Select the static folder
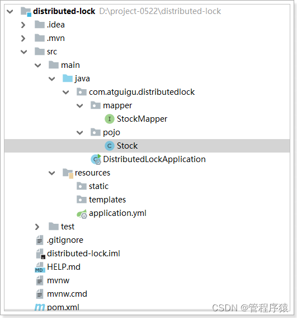 tap(98, 186)
